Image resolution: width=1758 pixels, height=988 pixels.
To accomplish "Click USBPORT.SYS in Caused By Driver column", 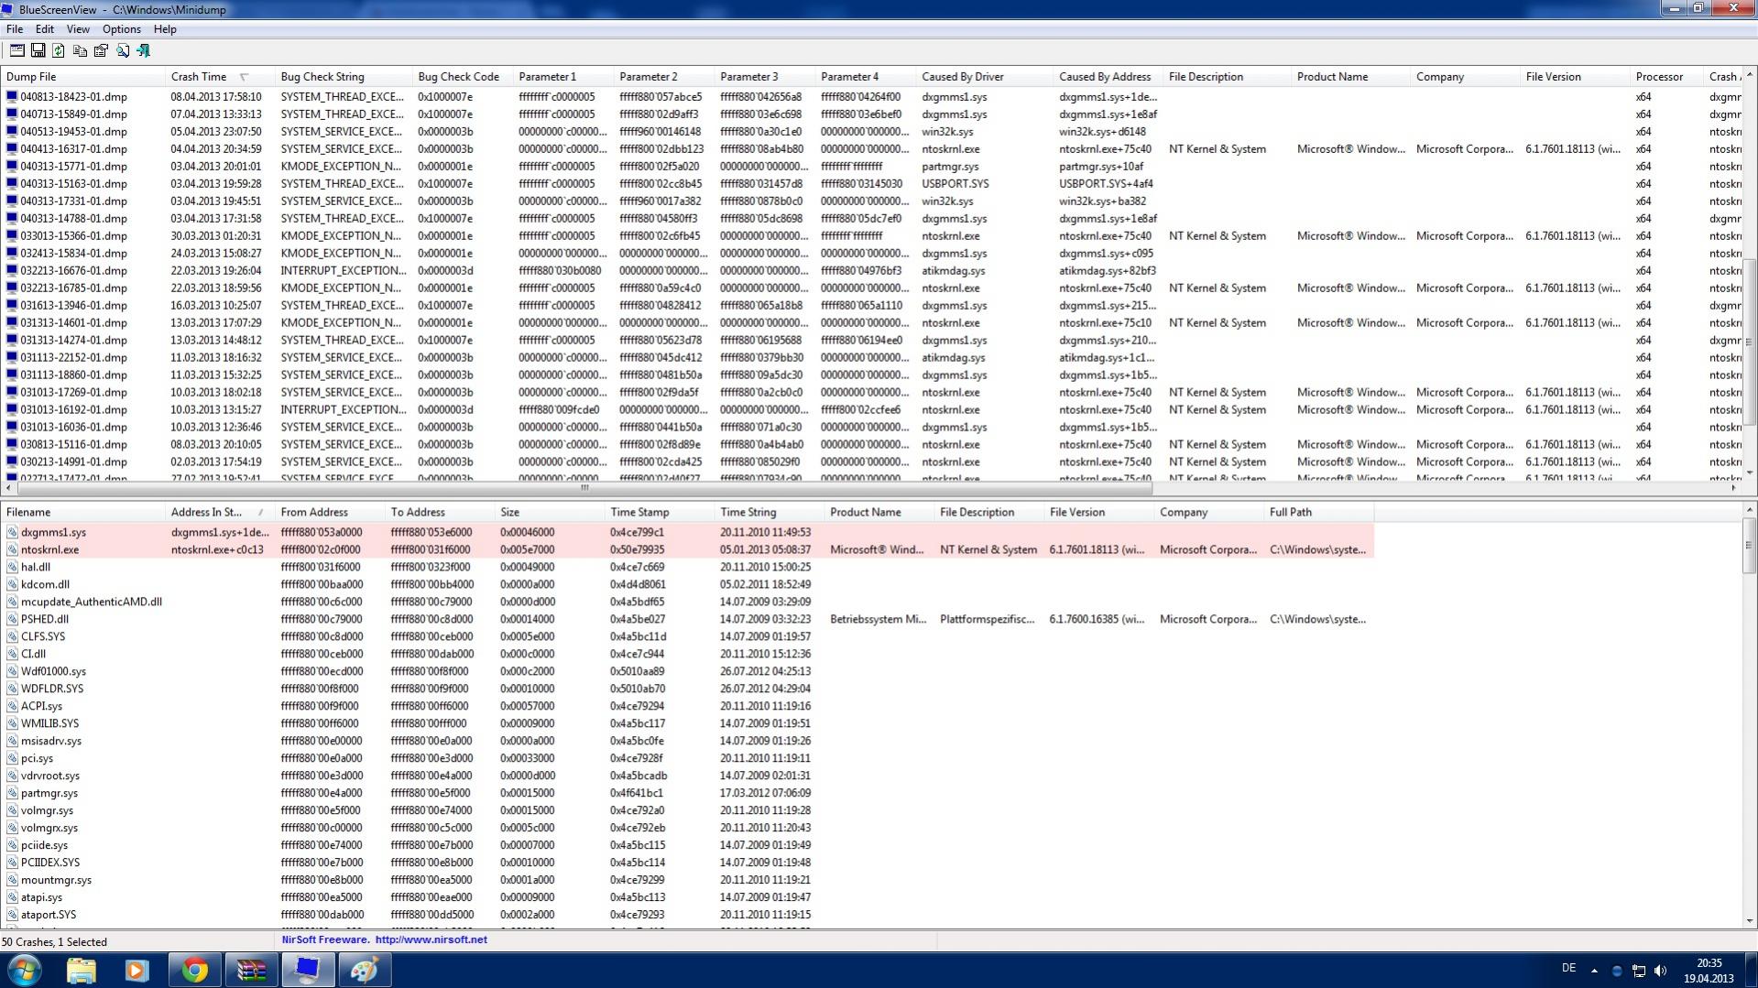I will (955, 183).
